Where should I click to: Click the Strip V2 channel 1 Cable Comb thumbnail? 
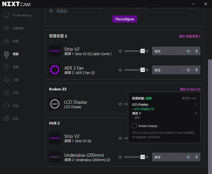(55, 51)
